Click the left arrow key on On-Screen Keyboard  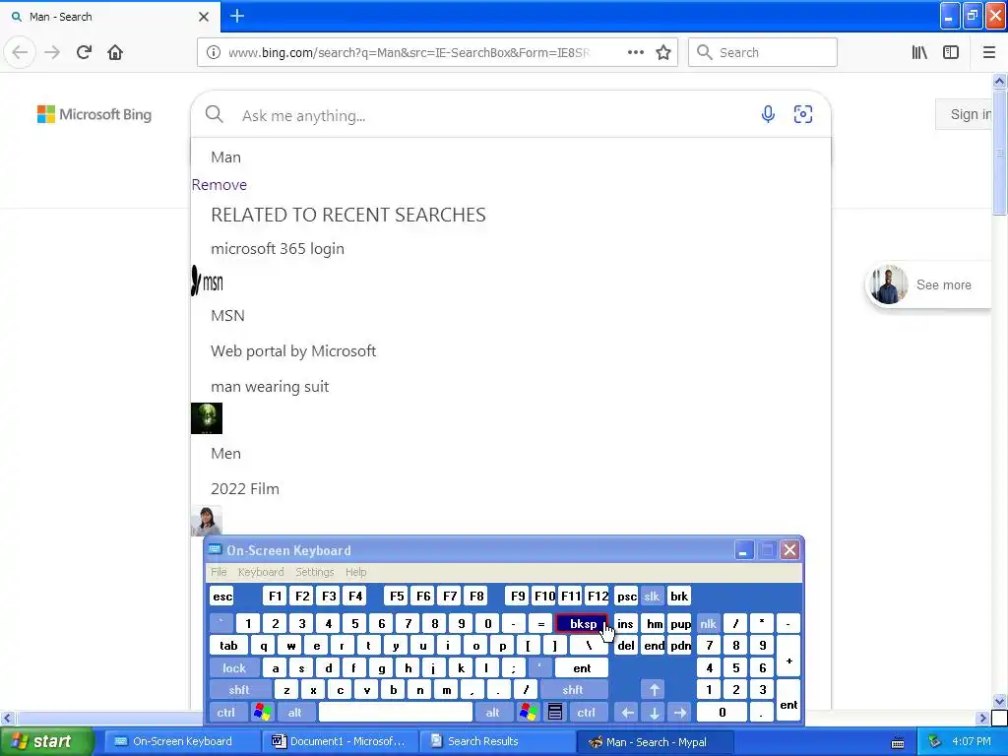[628, 713]
